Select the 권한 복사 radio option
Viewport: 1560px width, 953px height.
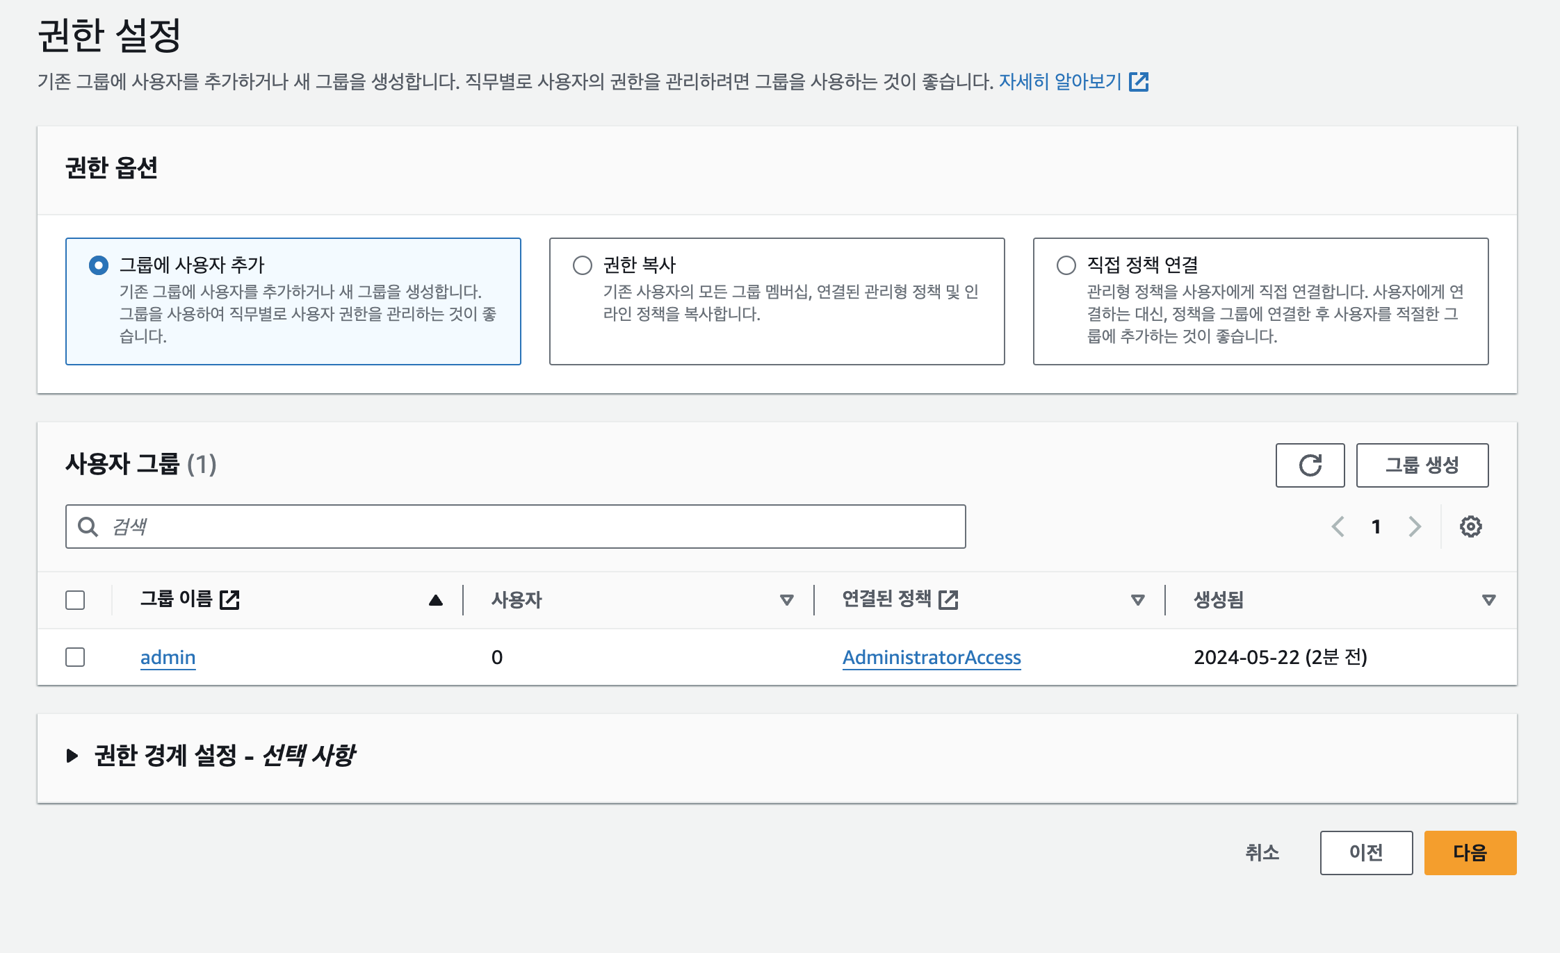click(x=583, y=265)
